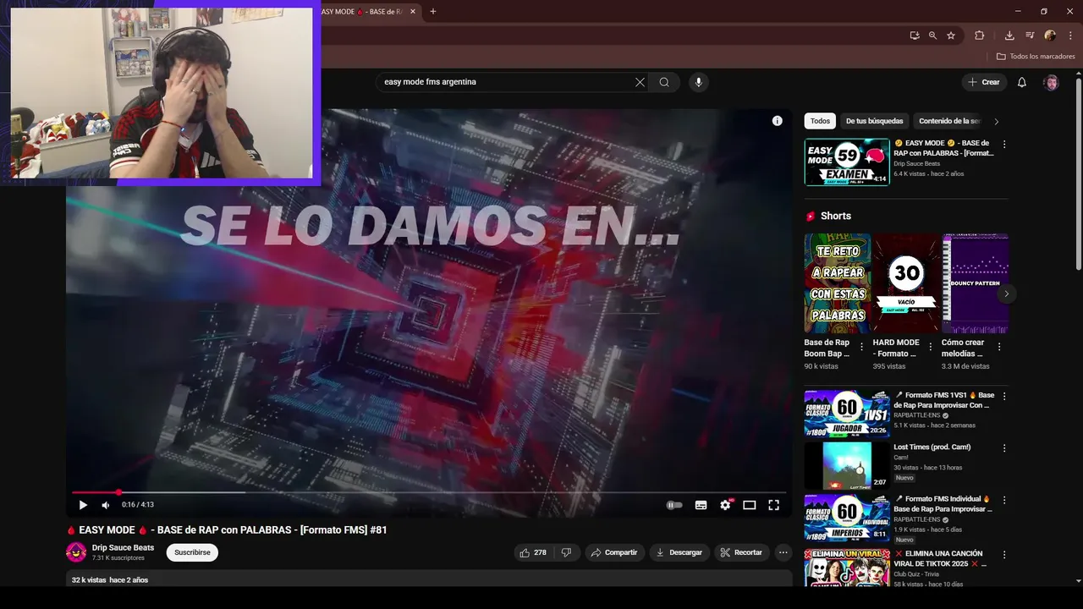
Task: Dislike the video
Action: coord(566,552)
